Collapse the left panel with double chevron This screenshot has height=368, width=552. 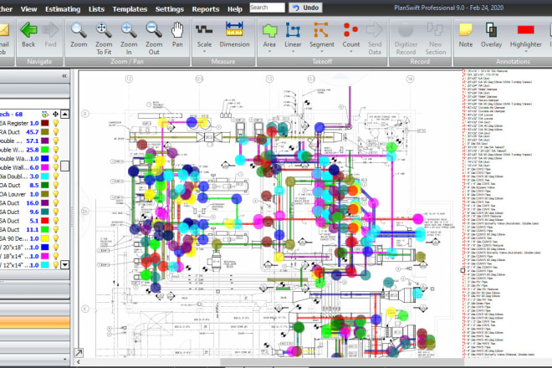64,76
